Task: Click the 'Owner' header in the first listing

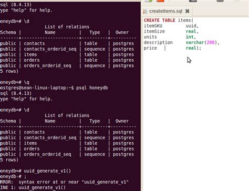Action: (x=122, y=32)
